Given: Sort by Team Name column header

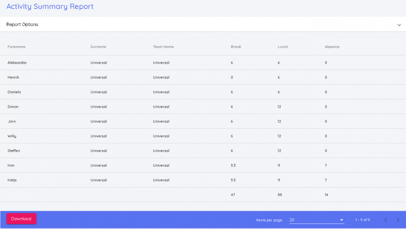Looking at the screenshot, I should 163,47.
